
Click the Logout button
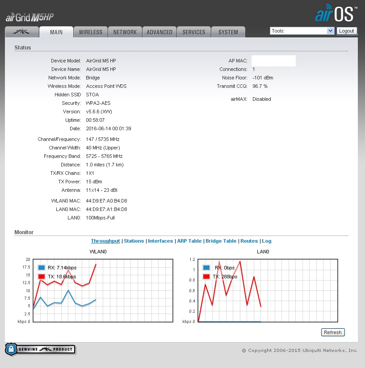(347, 31)
